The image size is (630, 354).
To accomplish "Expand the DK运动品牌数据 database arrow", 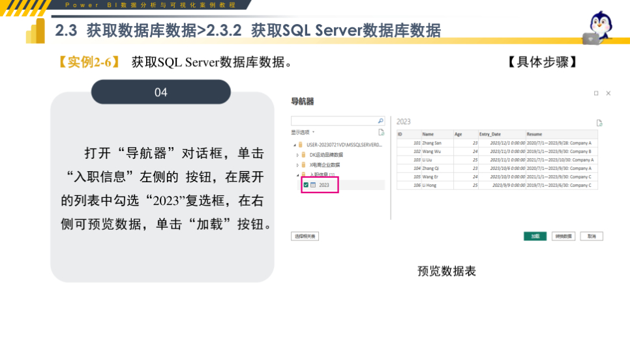I will [x=298, y=155].
